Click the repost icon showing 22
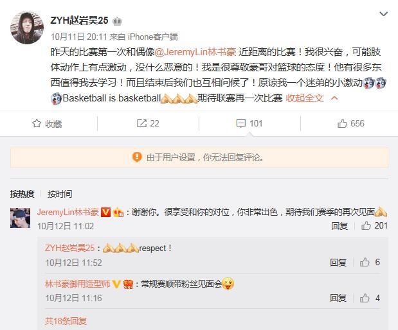This screenshot has height=330, width=398. pyautogui.click(x=141, y=123)
